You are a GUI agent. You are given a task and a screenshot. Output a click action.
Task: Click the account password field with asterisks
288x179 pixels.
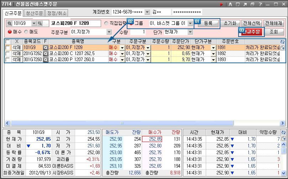[187, 12]
